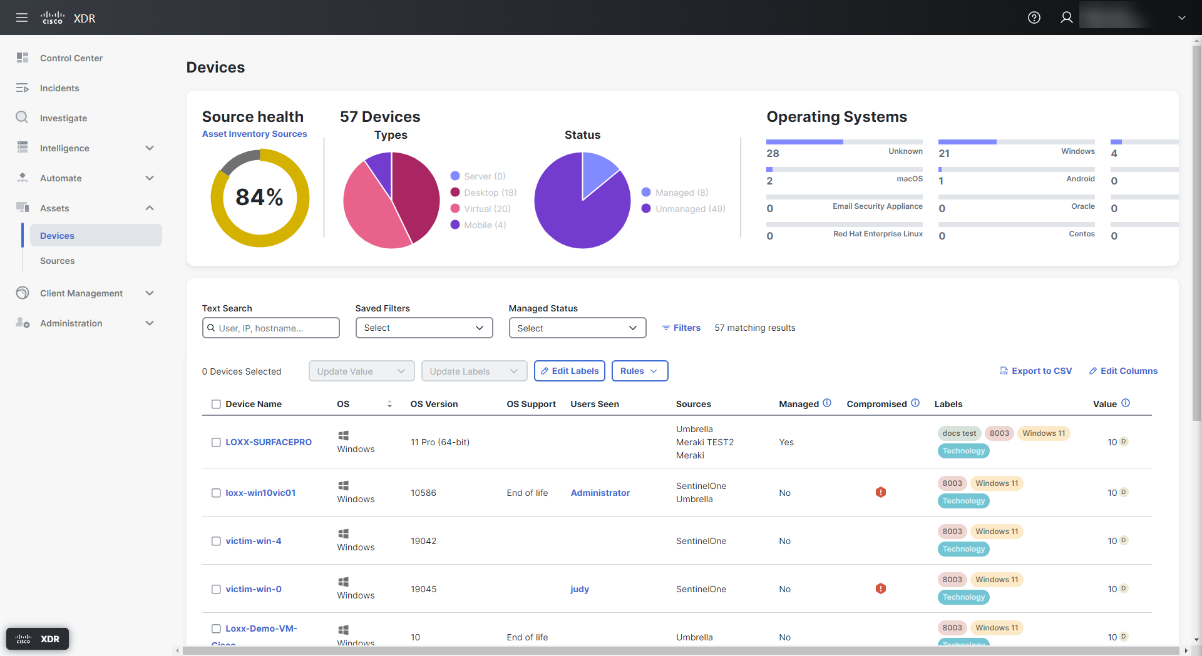
Task: Select the victim-win-4 row checkbox
Action: 216,541
